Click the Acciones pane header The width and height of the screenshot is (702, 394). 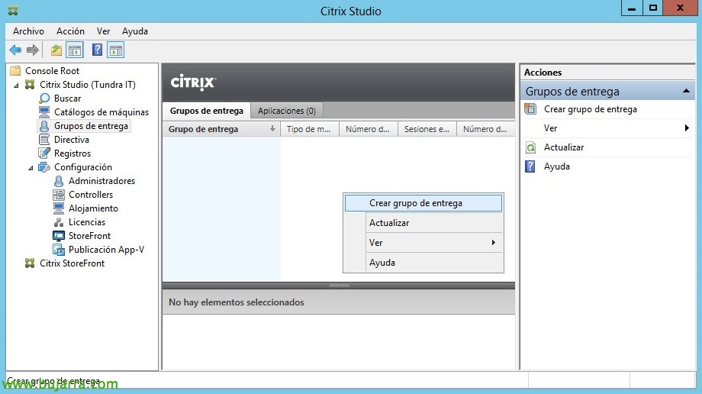point(607,73)
